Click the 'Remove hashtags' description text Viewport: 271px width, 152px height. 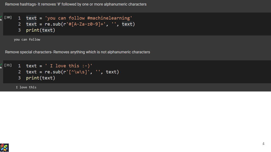[x=76, y=5]
